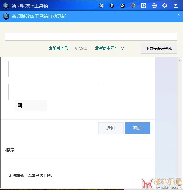Image resolution: width=183 pixels, height=190 pixels.
Task: Click the 下载安装最新版 button
Action: pyautogui.click(x=159, y=48)
